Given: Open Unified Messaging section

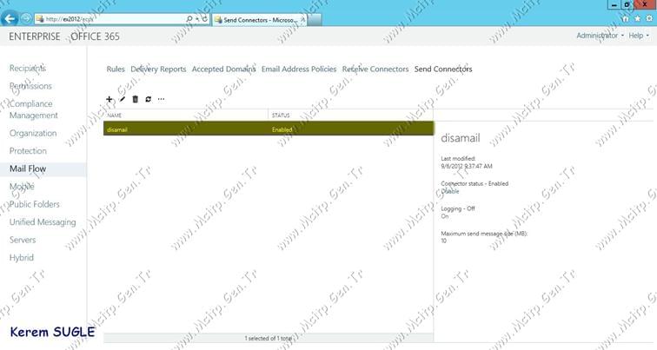Looking at the screenshot, I should (43, 221).
